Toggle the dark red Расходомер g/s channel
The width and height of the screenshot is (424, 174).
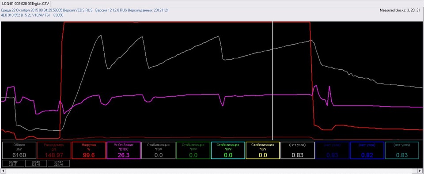(x=54, y=150)
